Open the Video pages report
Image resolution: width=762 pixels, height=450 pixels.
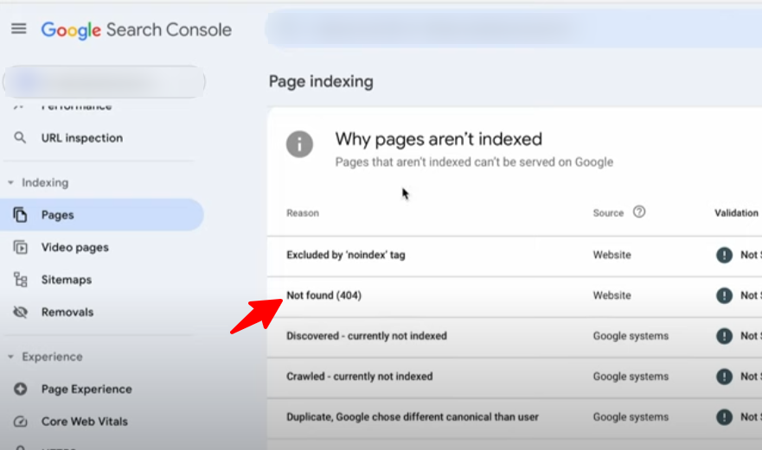click(75, 247)
